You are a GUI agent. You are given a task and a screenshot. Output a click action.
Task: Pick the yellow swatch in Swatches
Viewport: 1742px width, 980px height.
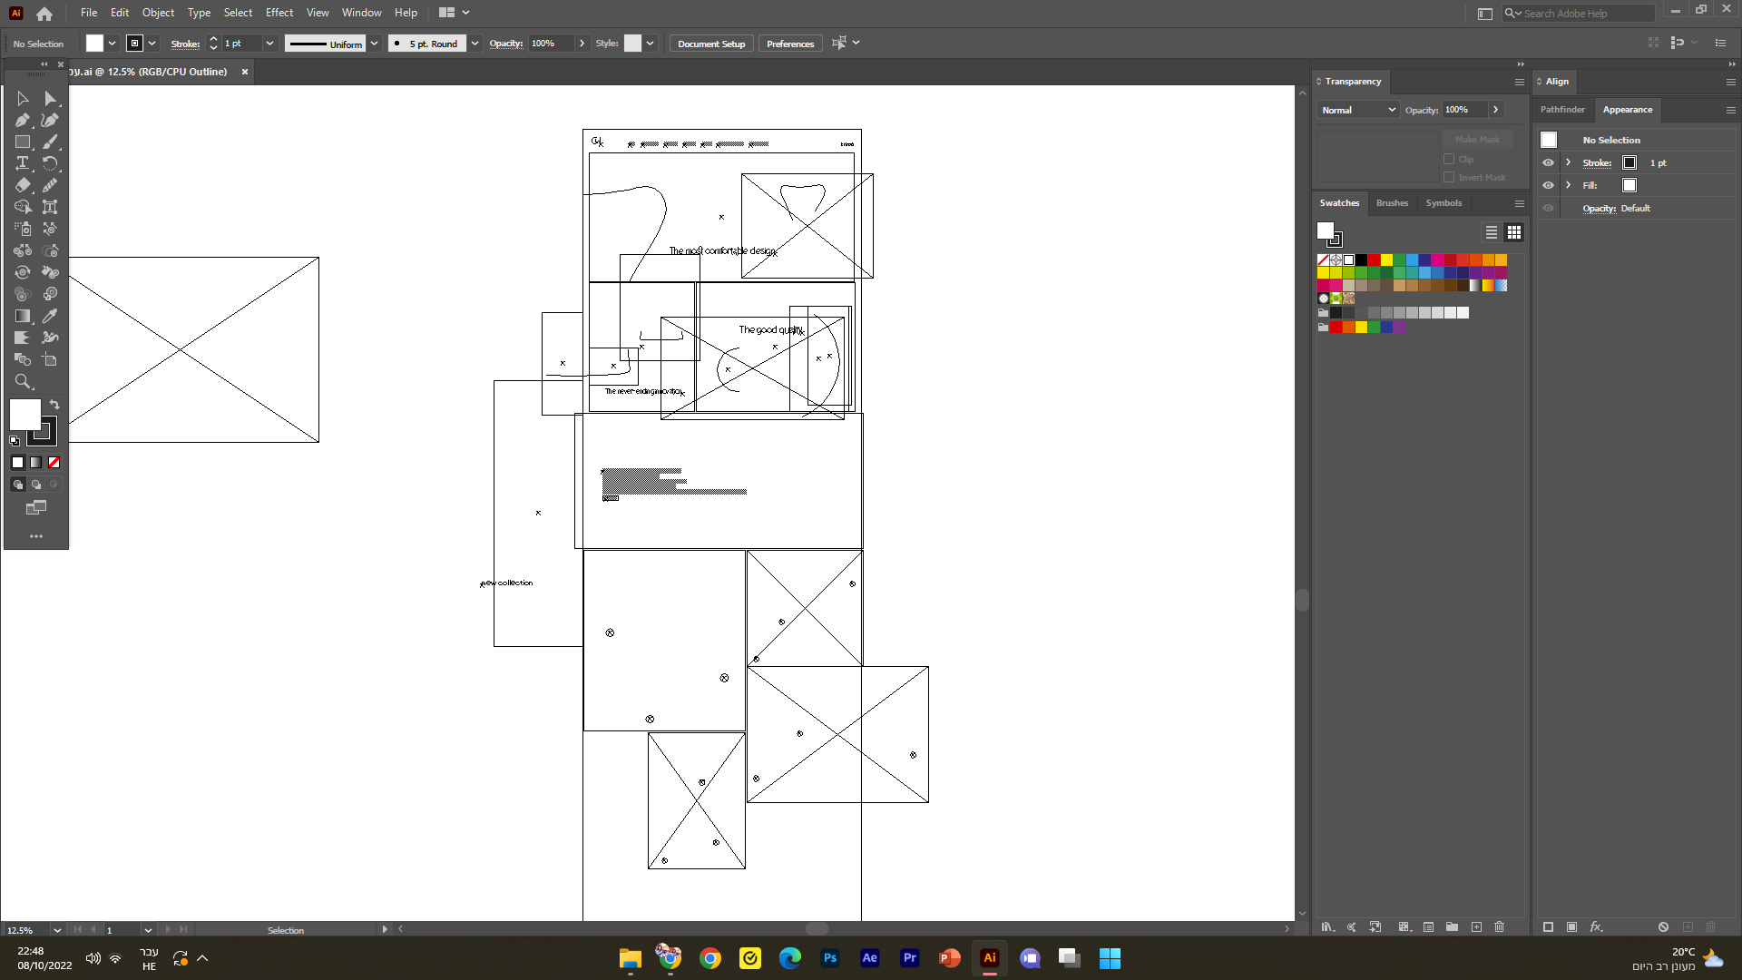pos(1386,260)
